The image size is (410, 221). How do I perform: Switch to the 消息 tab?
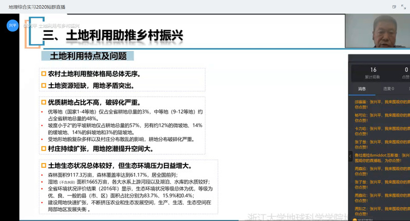[362, 88]
